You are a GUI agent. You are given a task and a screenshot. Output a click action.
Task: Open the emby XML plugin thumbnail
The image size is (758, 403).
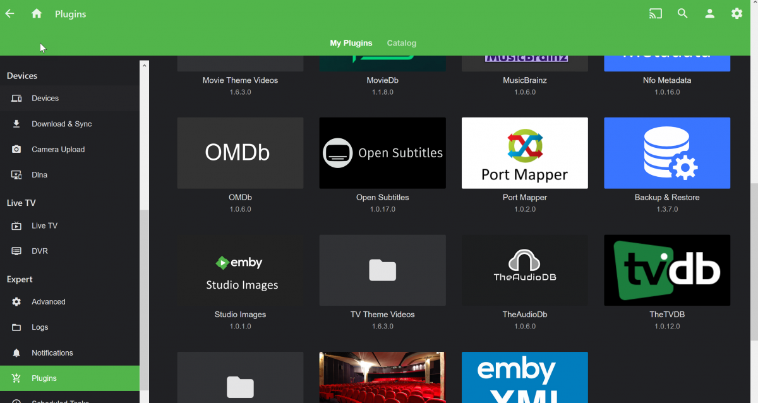click(x=525, y=377)
